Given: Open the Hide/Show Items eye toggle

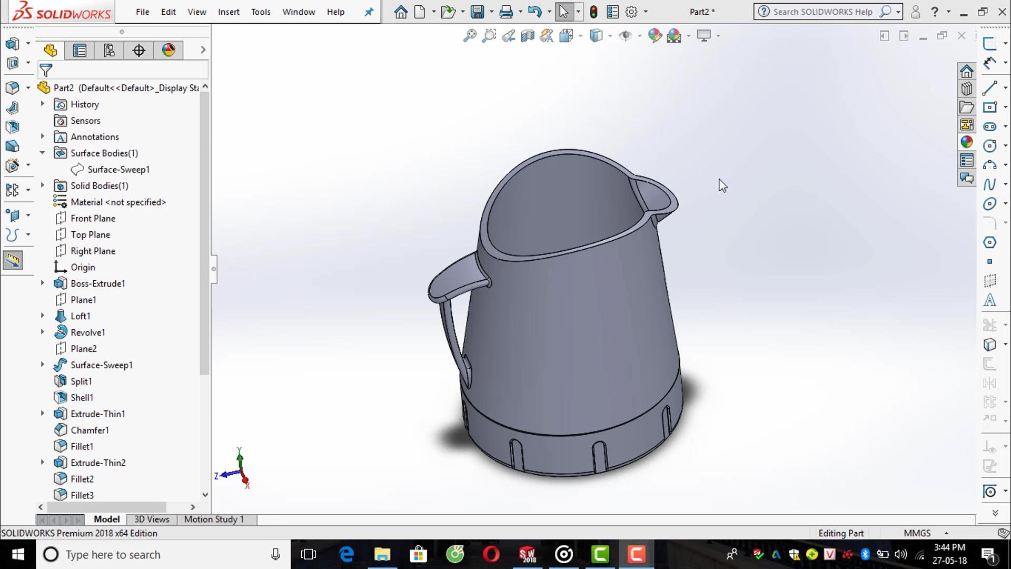Looking at the screenshot, I should 625,36.
